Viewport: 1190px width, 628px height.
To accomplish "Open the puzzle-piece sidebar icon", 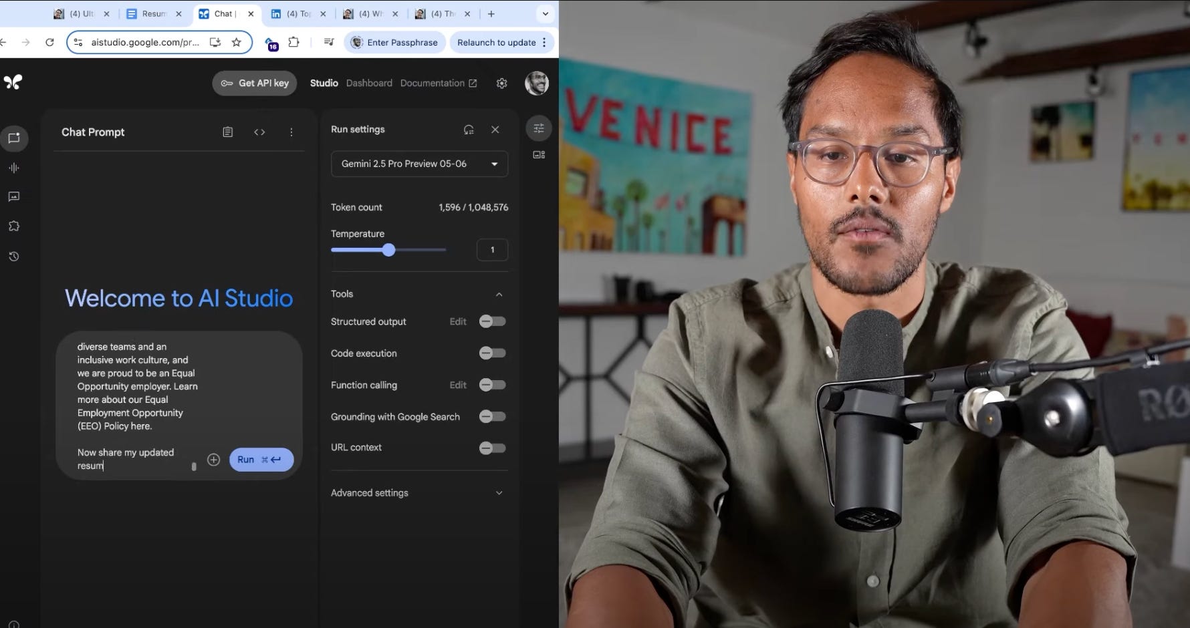I will [14, 226].
